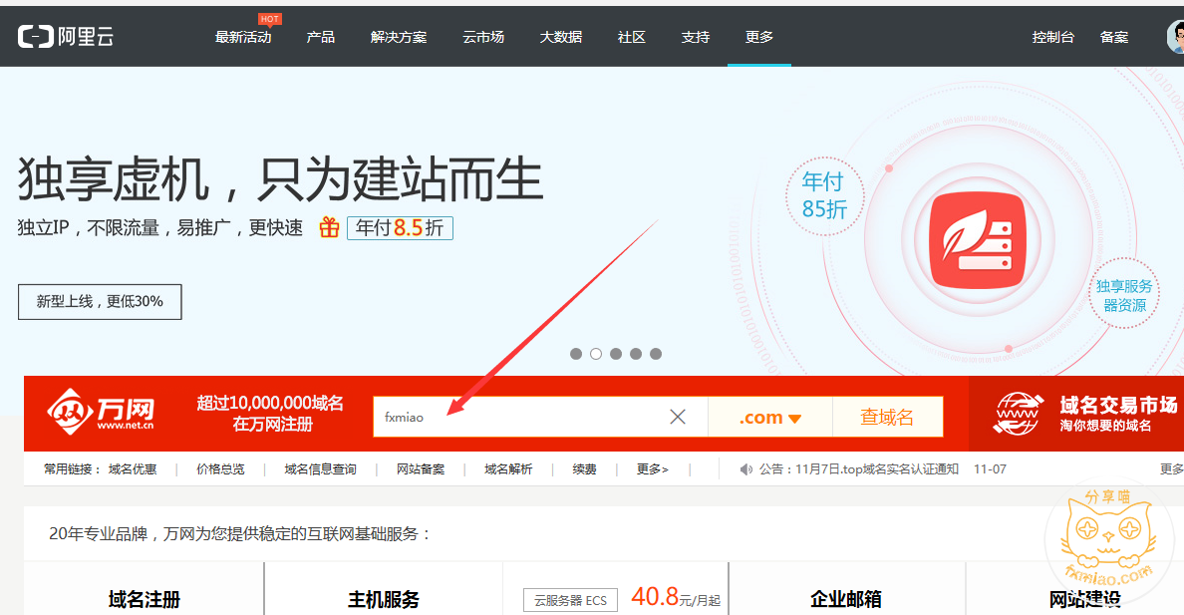
Task: Open the 社区 navigation item
Action: [631, 37]
